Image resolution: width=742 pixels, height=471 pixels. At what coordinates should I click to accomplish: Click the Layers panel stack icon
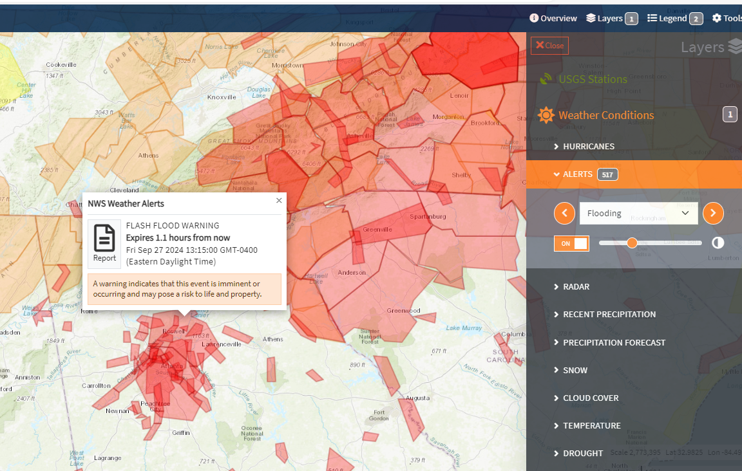736,46
